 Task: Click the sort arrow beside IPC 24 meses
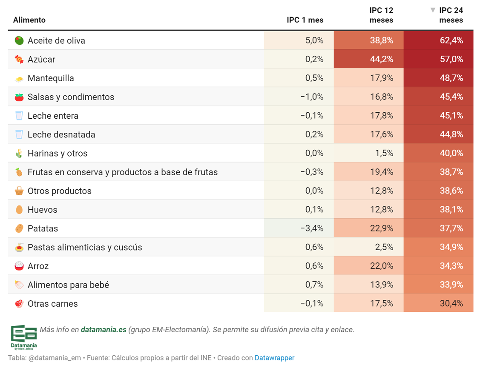433,10
